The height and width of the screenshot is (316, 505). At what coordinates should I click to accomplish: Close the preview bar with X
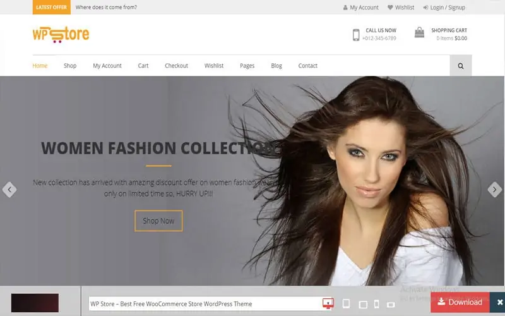(499, 302)
